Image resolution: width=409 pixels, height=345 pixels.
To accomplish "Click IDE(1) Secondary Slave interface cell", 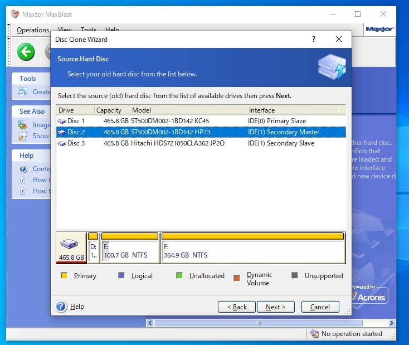I will 281,143.
